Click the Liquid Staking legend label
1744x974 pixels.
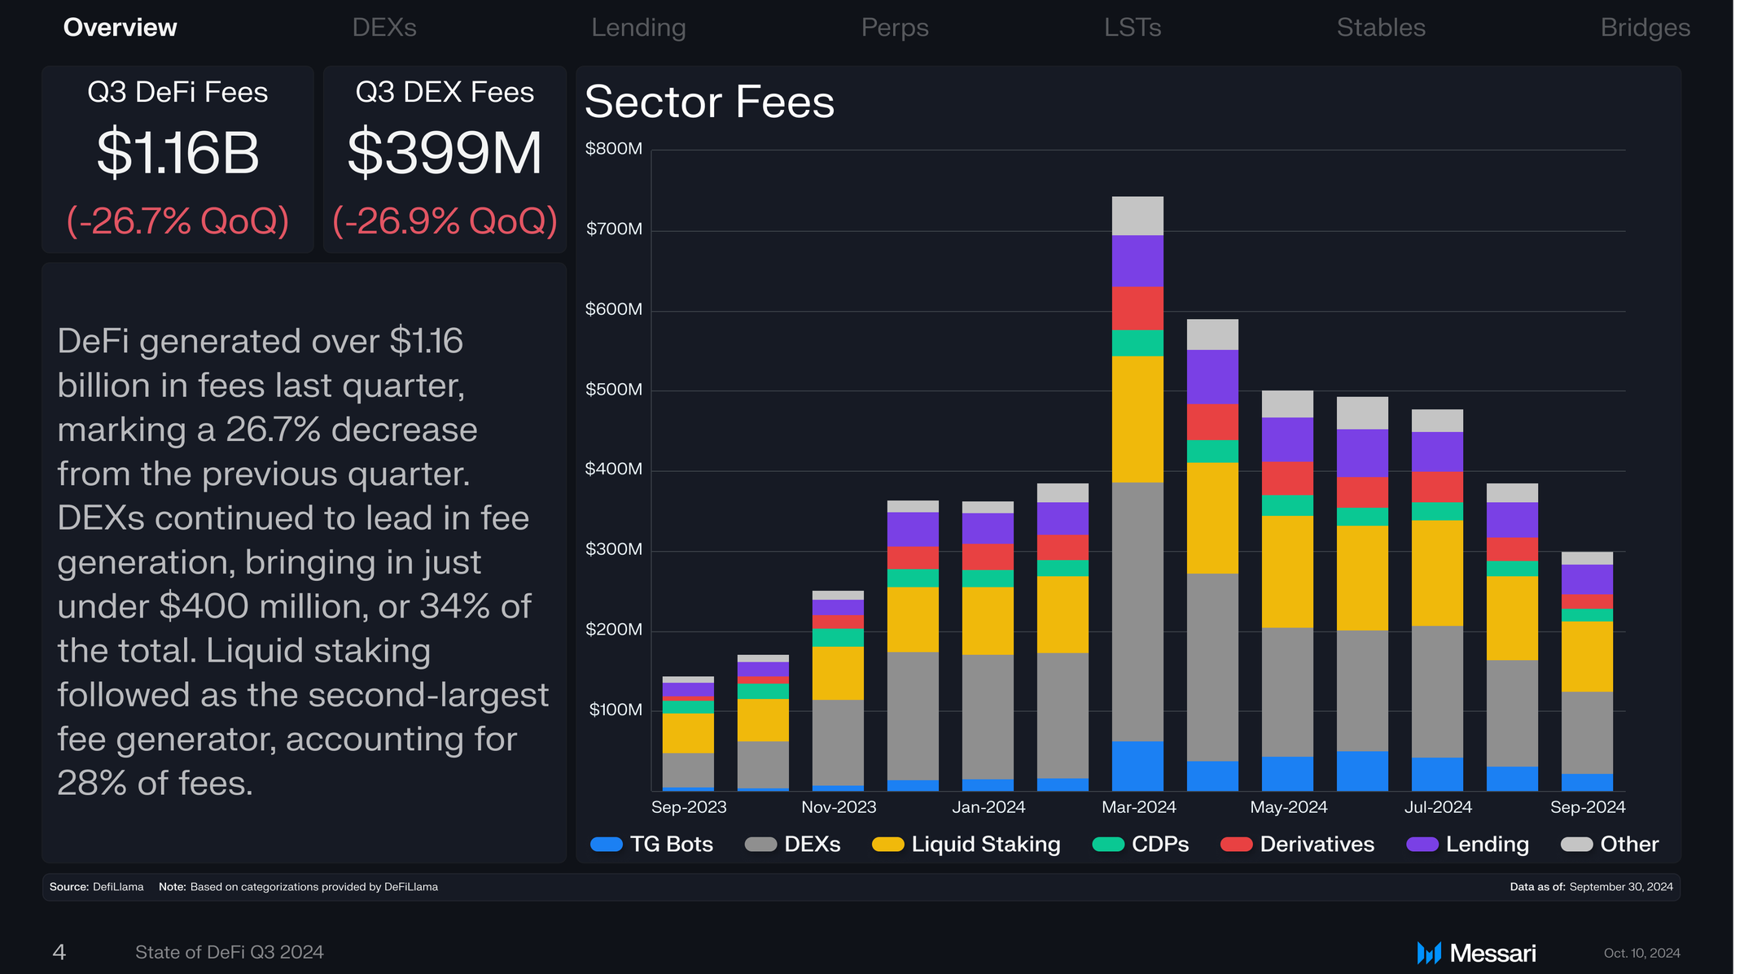[986, 845]
